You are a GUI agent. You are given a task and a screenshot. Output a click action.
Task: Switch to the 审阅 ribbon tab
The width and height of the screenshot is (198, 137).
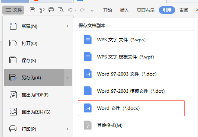pyautogui.click(x=184, y=10)
